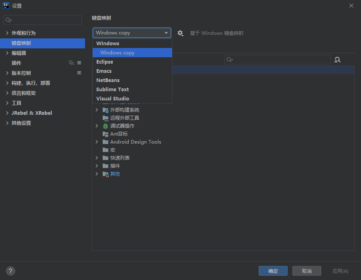The image size is (361, 280).
Task: Choose Sublime Text keymap option
Action: coord(132,89)
